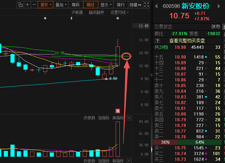Click the 36% sell ratio bar

pos(165,142)
